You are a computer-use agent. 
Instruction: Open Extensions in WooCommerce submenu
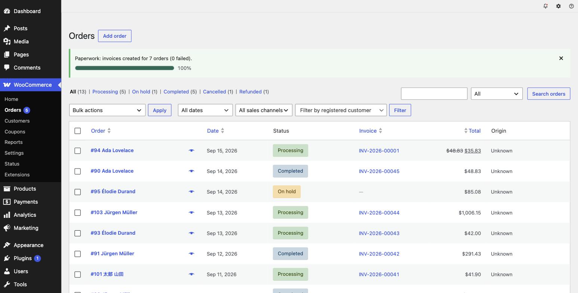click(x=17, y=175)
